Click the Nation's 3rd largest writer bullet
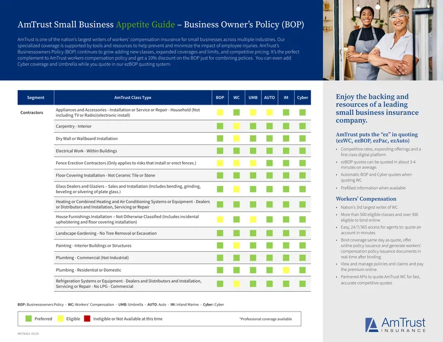 click(369, 208)
